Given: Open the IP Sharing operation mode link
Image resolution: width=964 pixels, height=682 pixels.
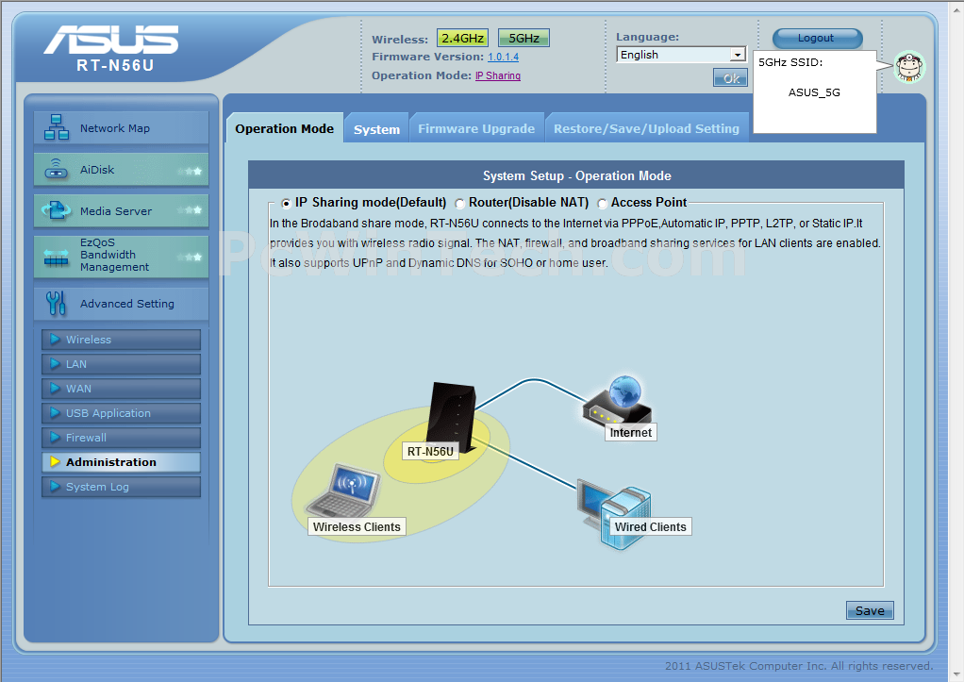Looking at the screenshot, I should 498,75.
